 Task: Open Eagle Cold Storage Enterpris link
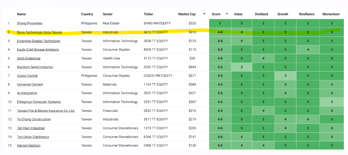(38, 50)
